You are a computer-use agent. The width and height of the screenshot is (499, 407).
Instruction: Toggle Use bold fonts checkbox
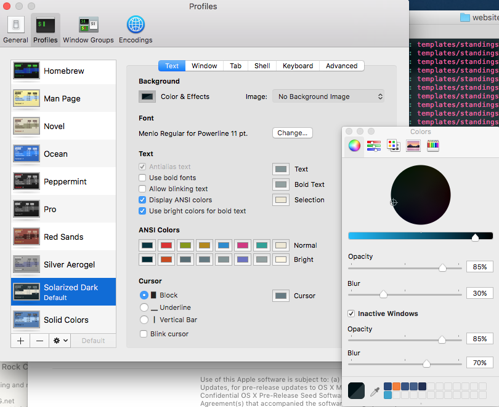tap(142, 178)
